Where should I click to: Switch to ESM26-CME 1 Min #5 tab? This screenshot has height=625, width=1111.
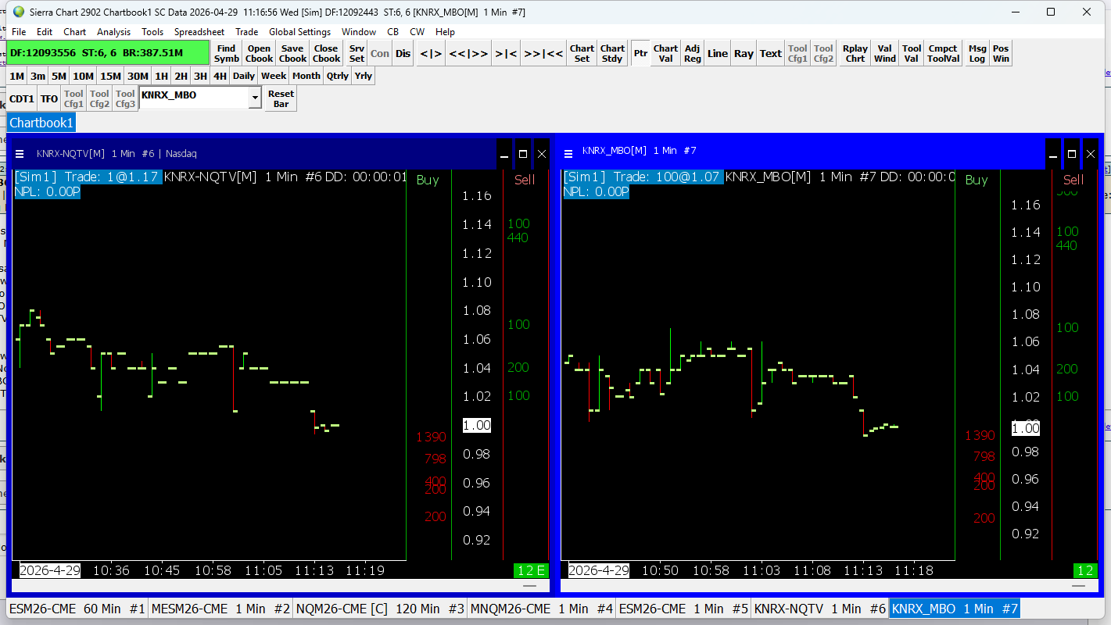(683, 609)
